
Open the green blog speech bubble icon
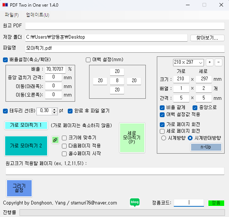(135, 202)
